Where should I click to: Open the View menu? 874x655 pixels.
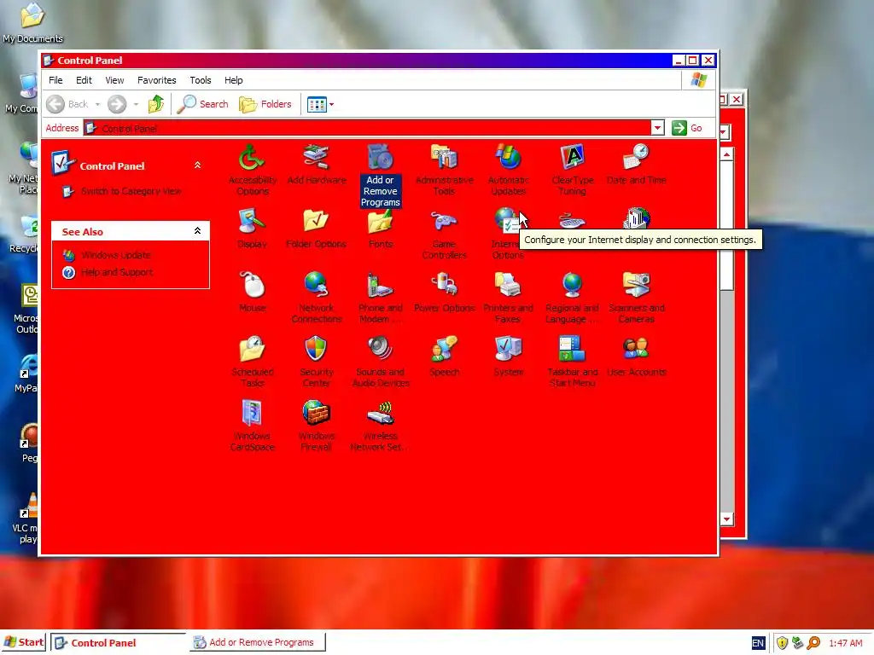coord(115,80)
